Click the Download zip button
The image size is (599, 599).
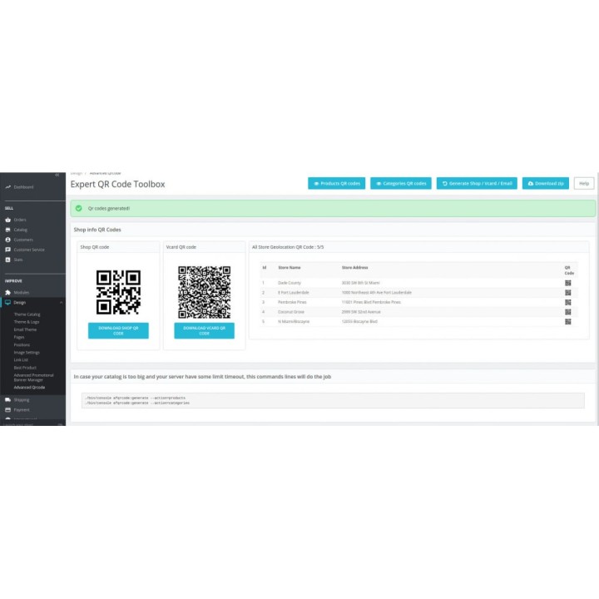(546, 183)
